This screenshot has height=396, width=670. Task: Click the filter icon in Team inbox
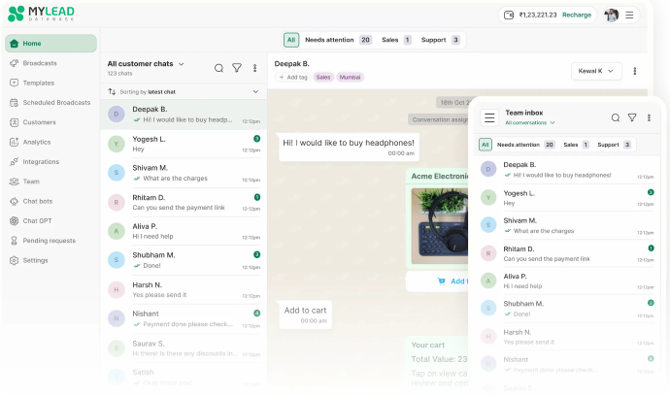coord(632,117)
